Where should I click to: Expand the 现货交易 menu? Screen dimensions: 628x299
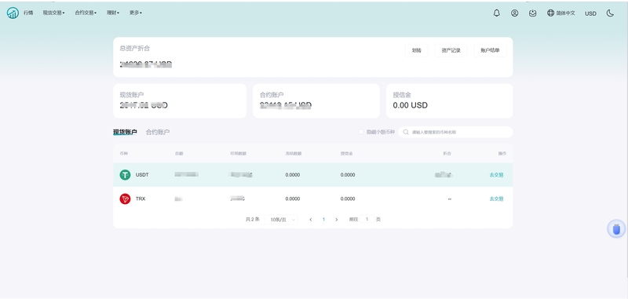tap(53, 13)
